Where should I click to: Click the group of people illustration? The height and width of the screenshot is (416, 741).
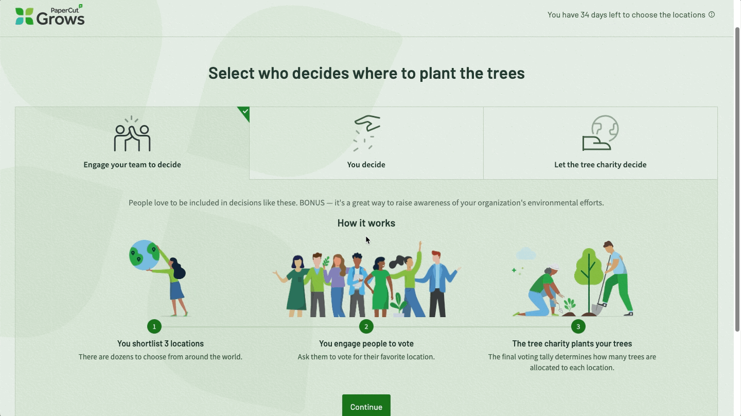[366, 281]
